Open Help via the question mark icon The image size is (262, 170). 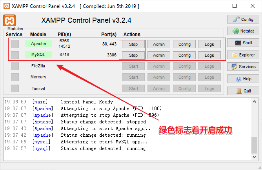click(243, 79)
